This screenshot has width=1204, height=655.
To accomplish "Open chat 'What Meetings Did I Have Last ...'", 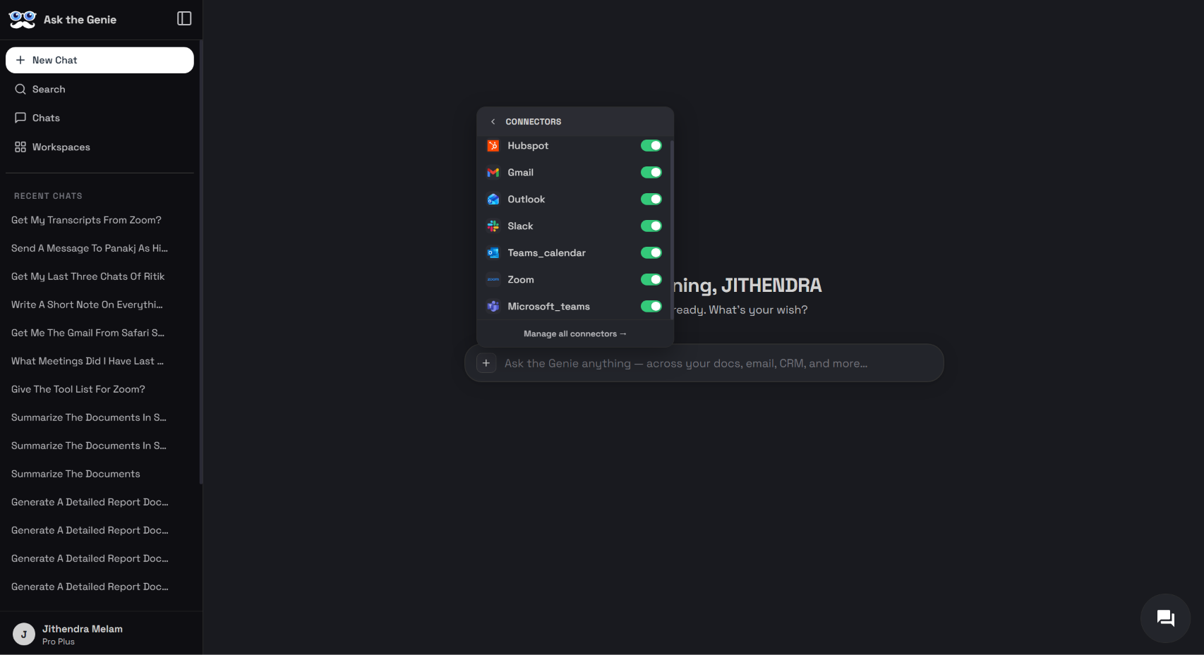I will (x=88, y=361).
